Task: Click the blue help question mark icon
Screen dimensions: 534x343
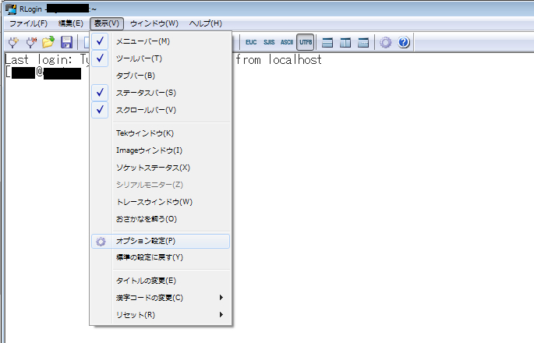Action: pos(404,42)
